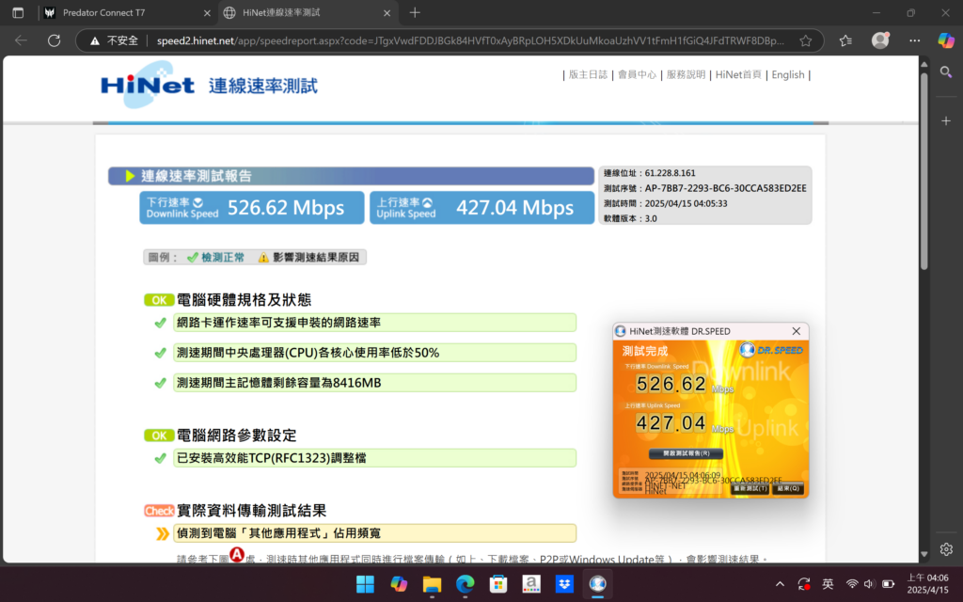Click the page vertical scrollbar thumb

(924, 171)
